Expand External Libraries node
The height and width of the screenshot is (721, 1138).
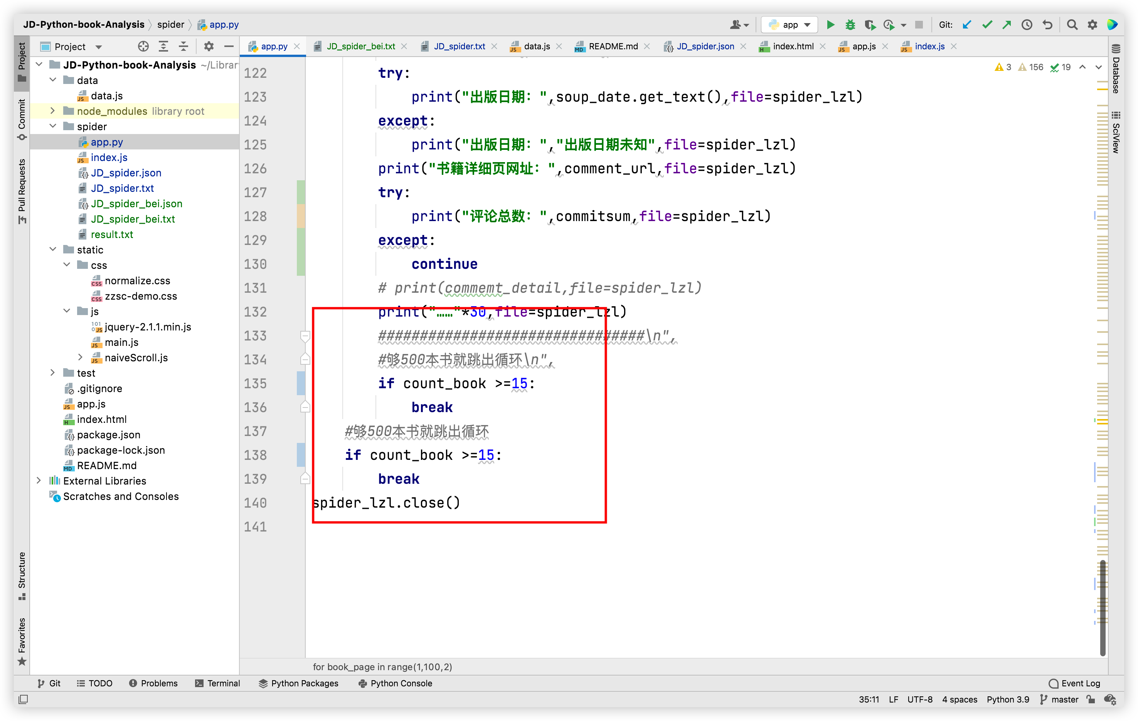[39, 481]
